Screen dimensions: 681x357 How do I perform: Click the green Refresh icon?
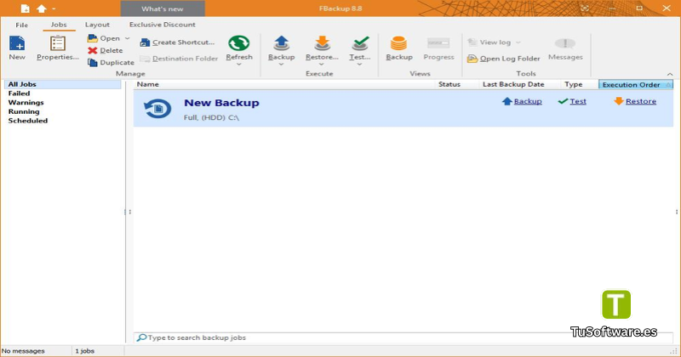(x=239, y=43)
